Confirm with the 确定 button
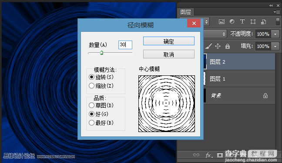The height and width of the screenshot is (163, 282). (x=169, y=41)
